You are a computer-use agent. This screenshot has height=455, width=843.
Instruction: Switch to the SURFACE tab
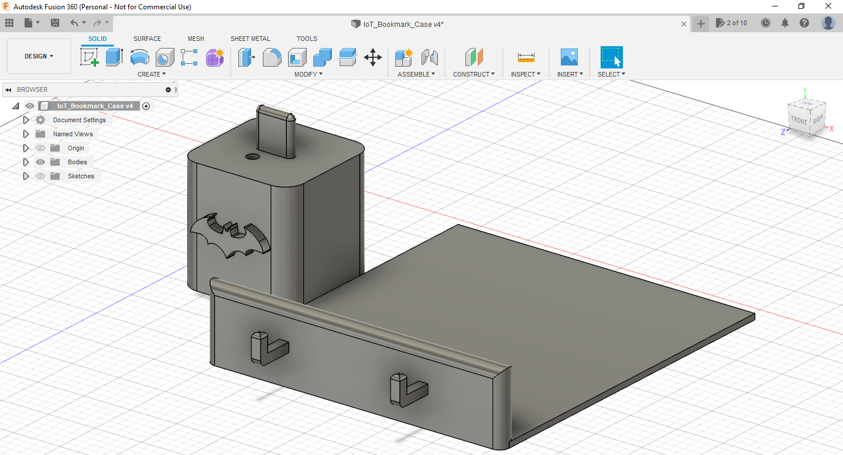click(x=146, y=39)
